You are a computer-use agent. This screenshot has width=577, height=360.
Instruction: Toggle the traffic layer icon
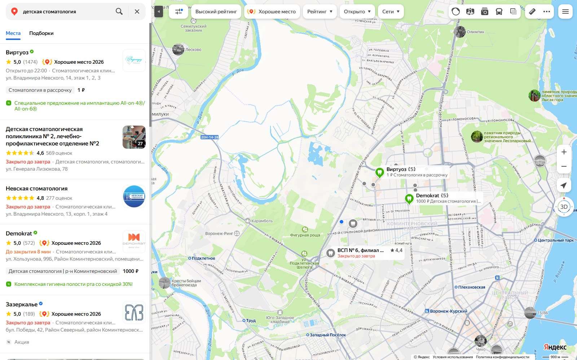[x=456, y=12]
